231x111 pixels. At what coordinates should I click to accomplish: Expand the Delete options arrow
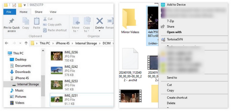tap(99, 31)
